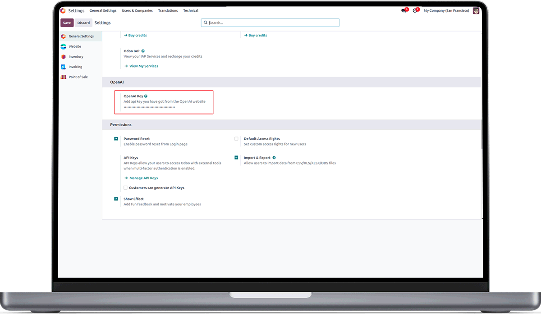The image size is (541, 314).
Task: Click the Website sidebar icon
Action: click(64, 46)
